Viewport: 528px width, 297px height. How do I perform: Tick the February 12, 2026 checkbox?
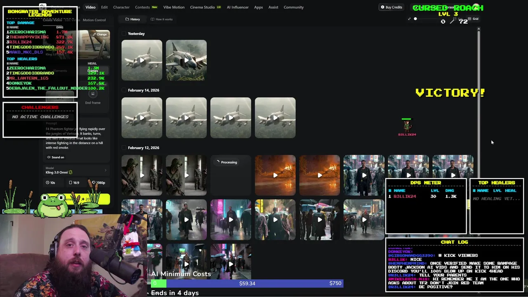pyautogui.click(x=124, y=148)
